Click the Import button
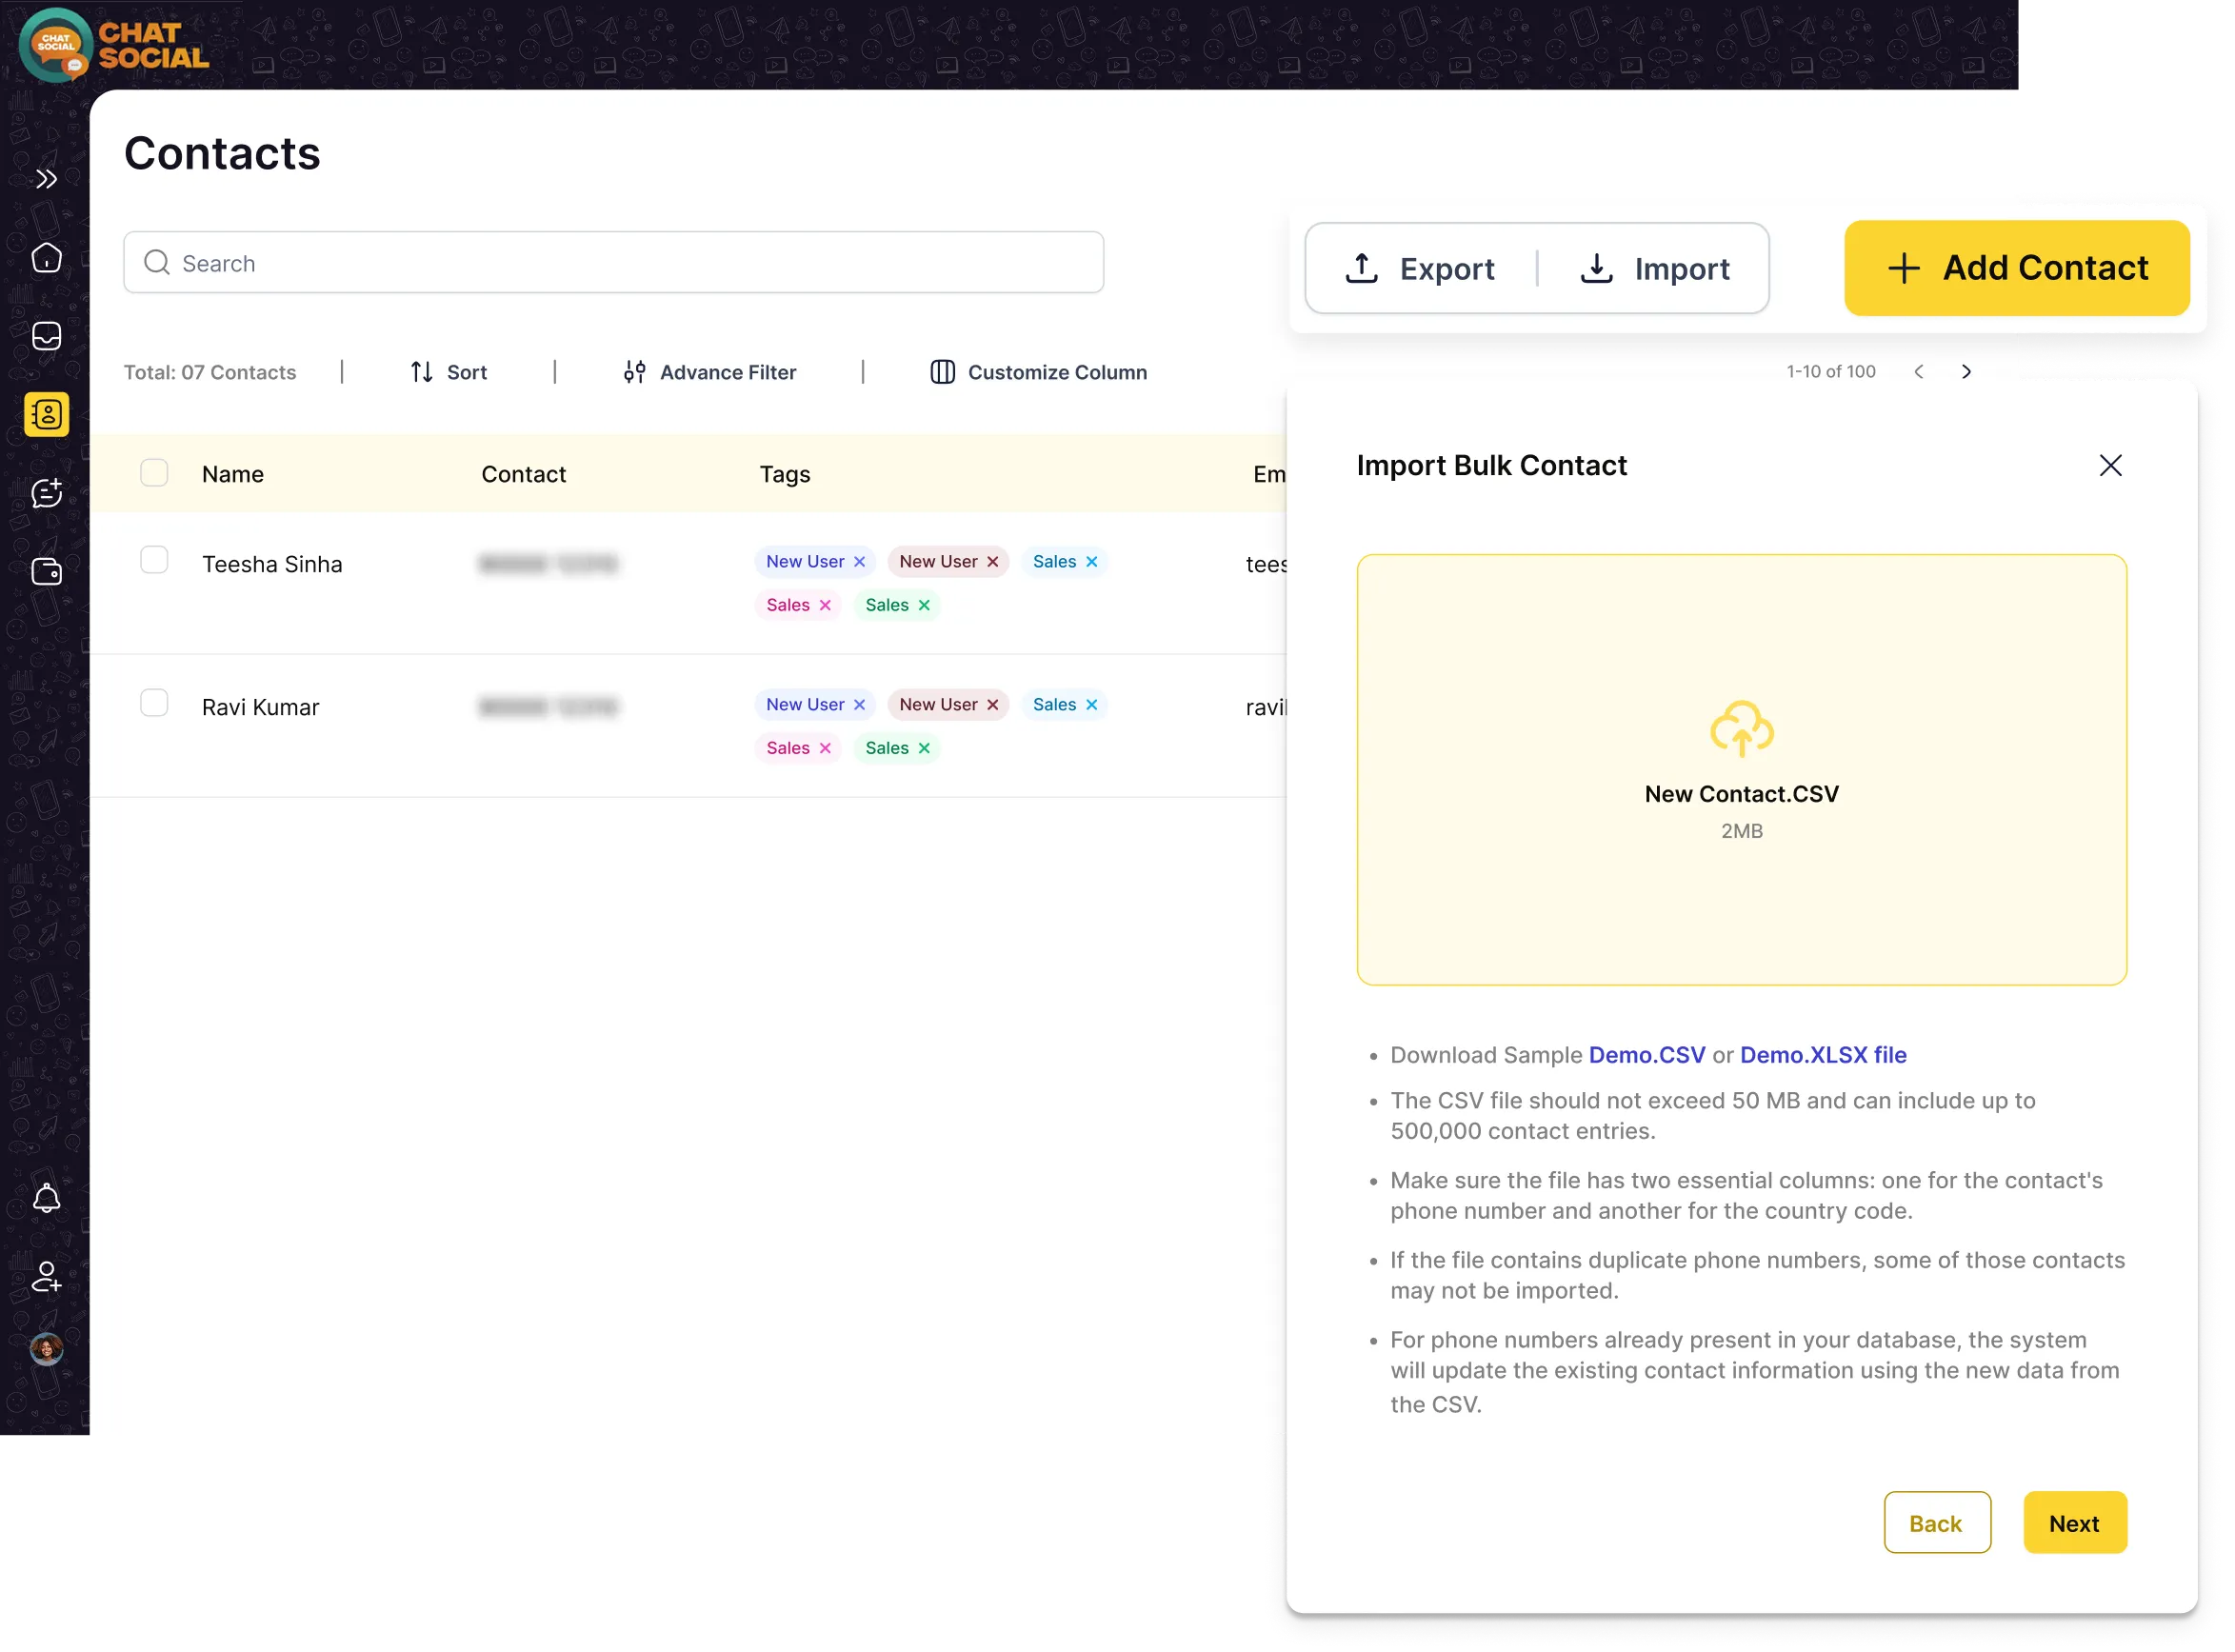Image resolution: width=2235 pixels, height=1652 pixels. pyautogui.click(x=1654, y=268)
